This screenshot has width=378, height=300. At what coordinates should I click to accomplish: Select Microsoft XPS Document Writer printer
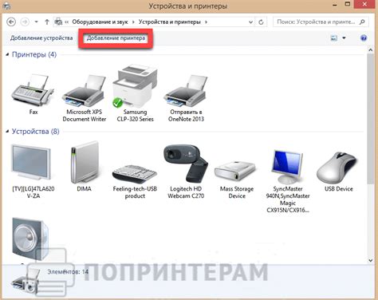[x=84, y=91]
